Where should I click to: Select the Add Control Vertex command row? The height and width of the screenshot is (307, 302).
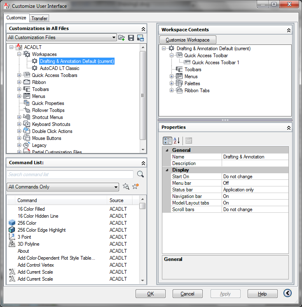[73, 265]
